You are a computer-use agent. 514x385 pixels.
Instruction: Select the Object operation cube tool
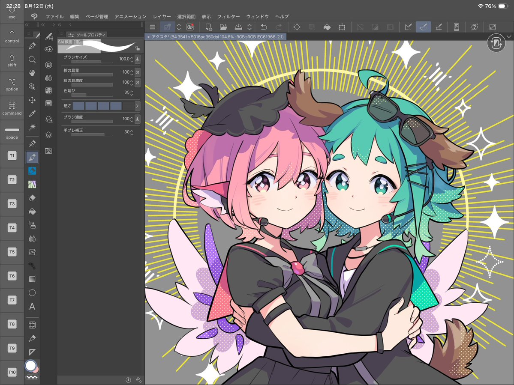pos(32,87)
